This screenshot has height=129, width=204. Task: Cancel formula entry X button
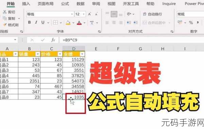(x=32, y=40)
